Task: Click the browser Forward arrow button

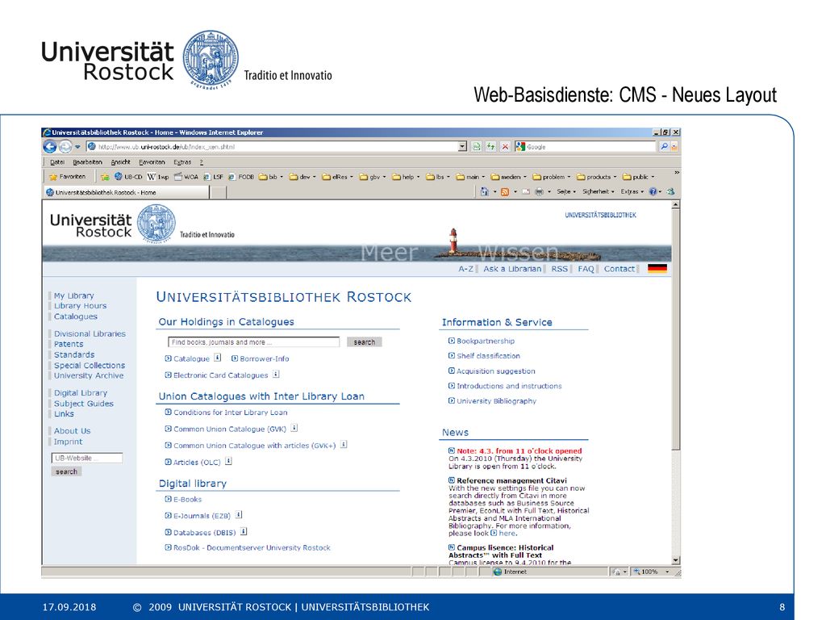Action: click(65, 147)
